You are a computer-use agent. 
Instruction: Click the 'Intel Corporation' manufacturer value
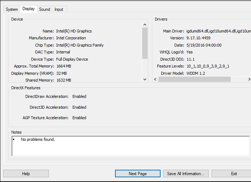(x=71, y=38)
